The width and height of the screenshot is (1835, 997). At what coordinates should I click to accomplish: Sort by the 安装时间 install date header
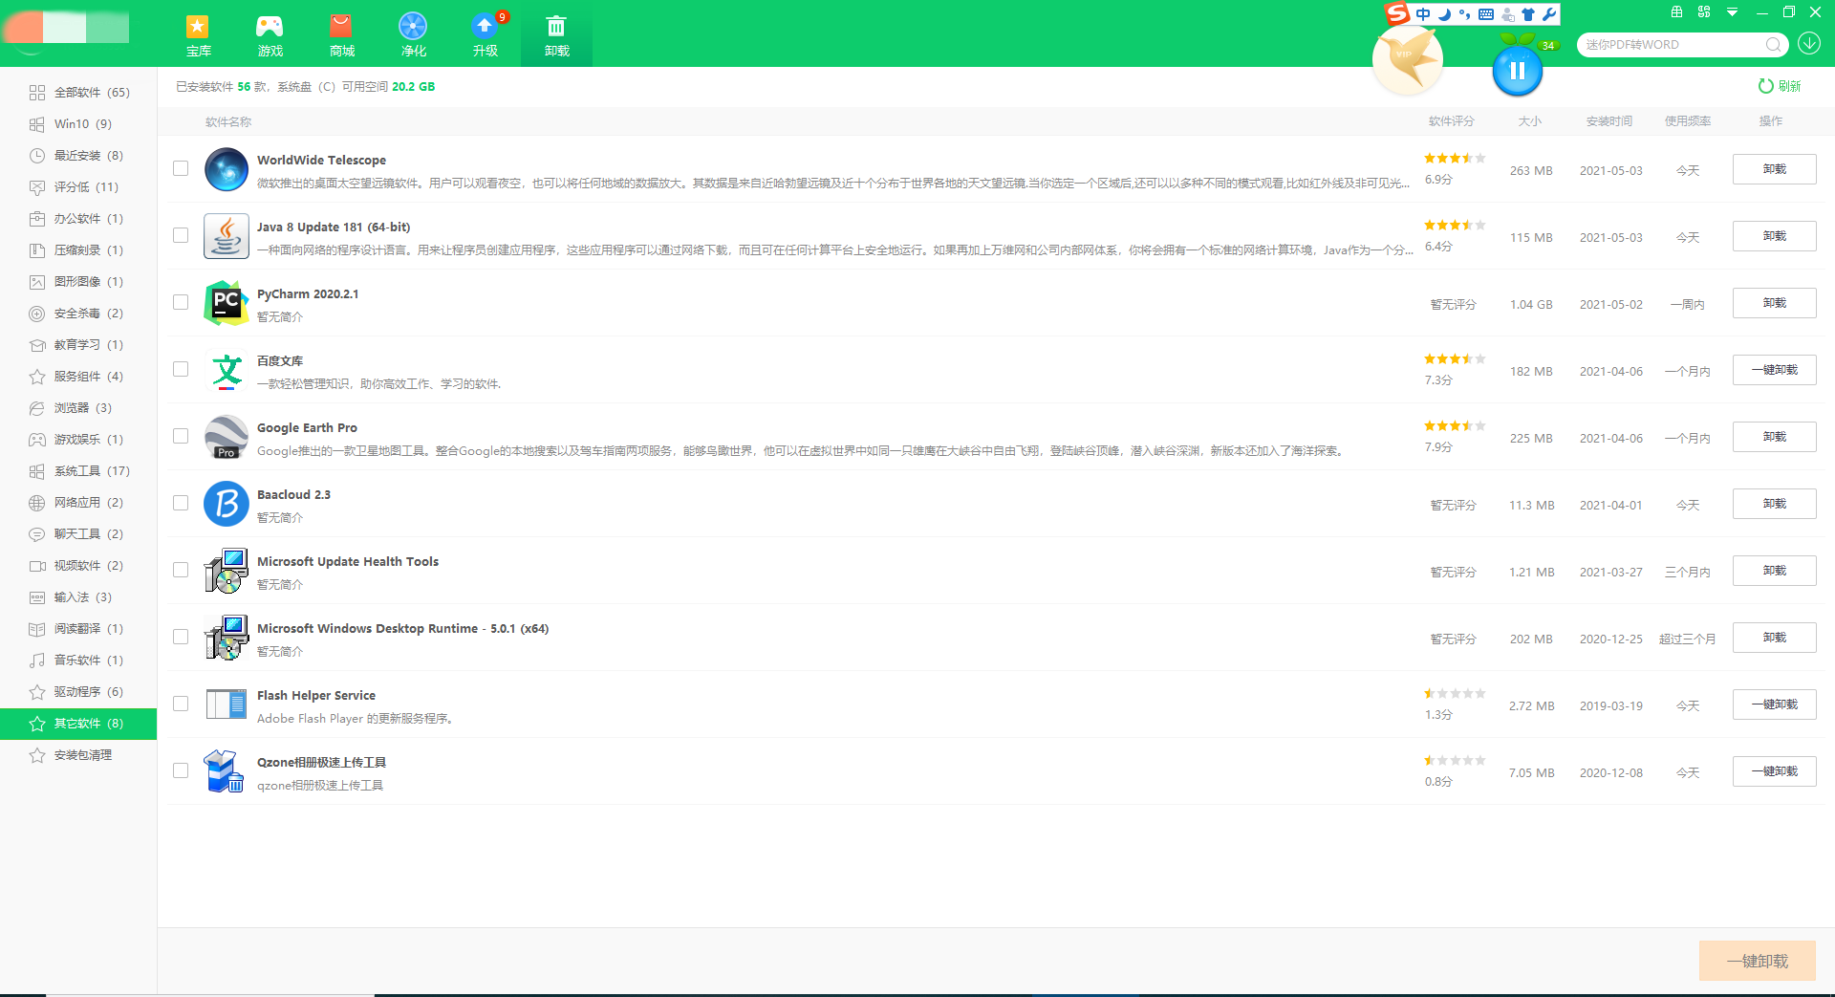point(1609,121)
